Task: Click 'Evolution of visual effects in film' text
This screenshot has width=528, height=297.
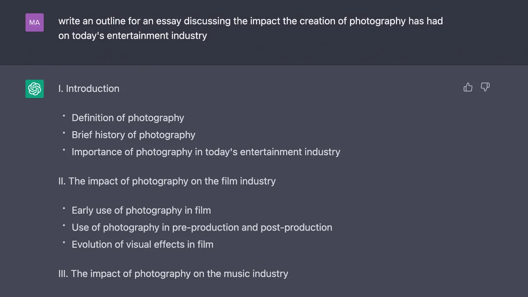Action: [142, 244]
